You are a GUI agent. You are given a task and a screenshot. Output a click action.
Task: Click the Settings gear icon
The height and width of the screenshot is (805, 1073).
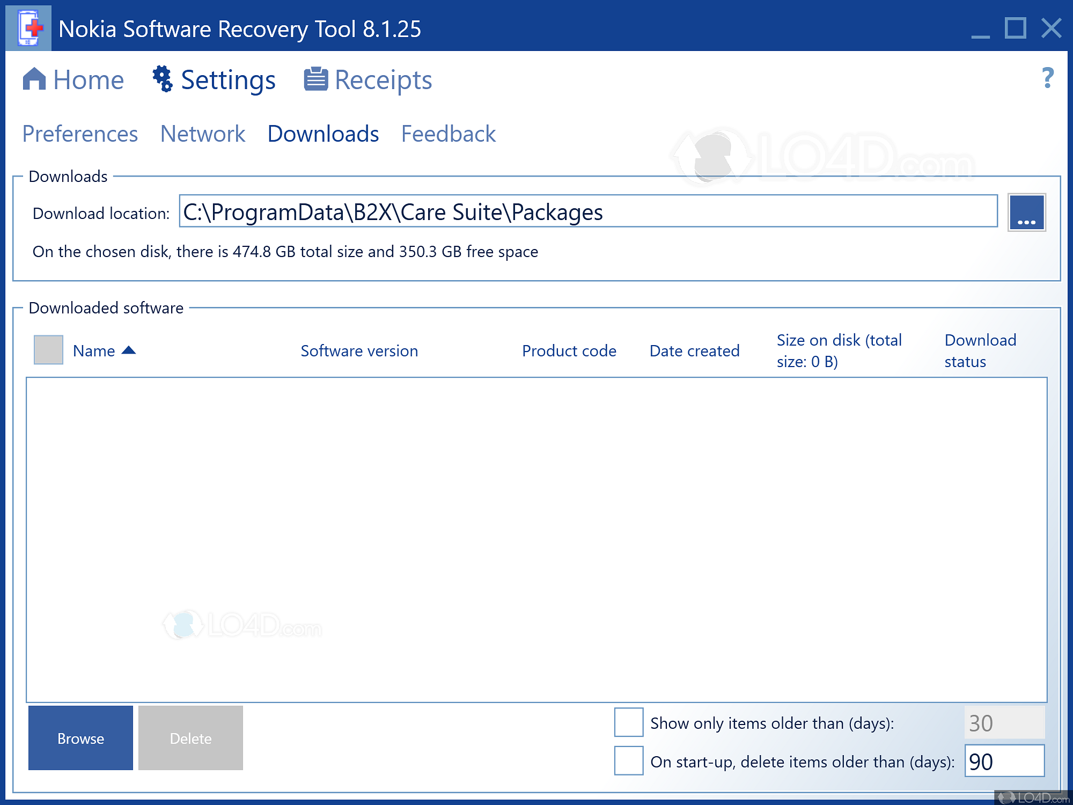162,79
